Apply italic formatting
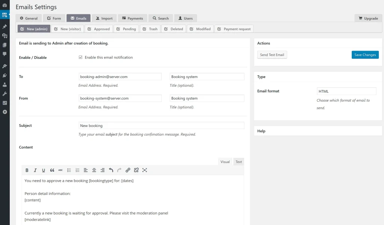Image resolution: width=384 pixels, height=225 pixels. pos(35,170)
